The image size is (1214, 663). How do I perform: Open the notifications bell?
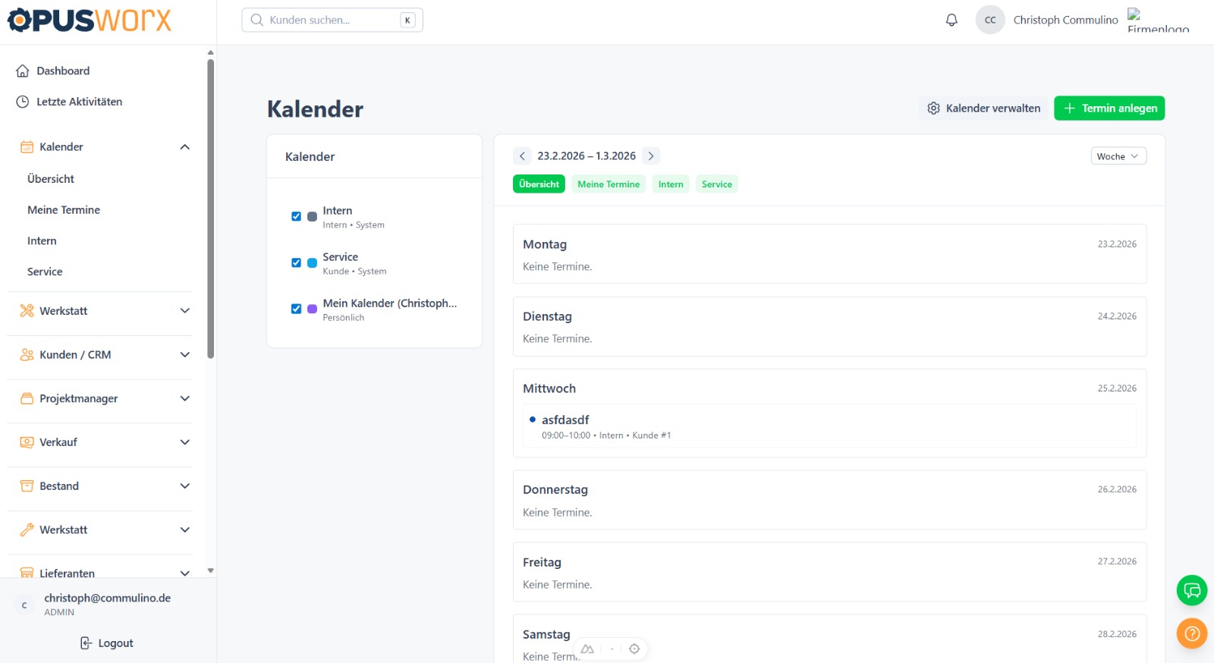(951, 20)
